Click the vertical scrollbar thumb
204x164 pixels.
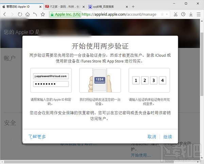(x=202, y=64)
